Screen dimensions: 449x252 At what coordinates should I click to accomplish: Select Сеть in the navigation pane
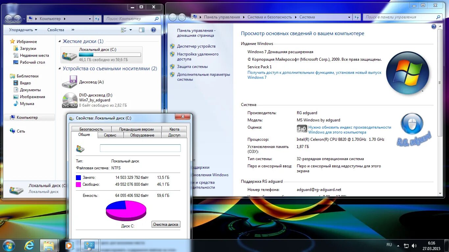[21, 131]
